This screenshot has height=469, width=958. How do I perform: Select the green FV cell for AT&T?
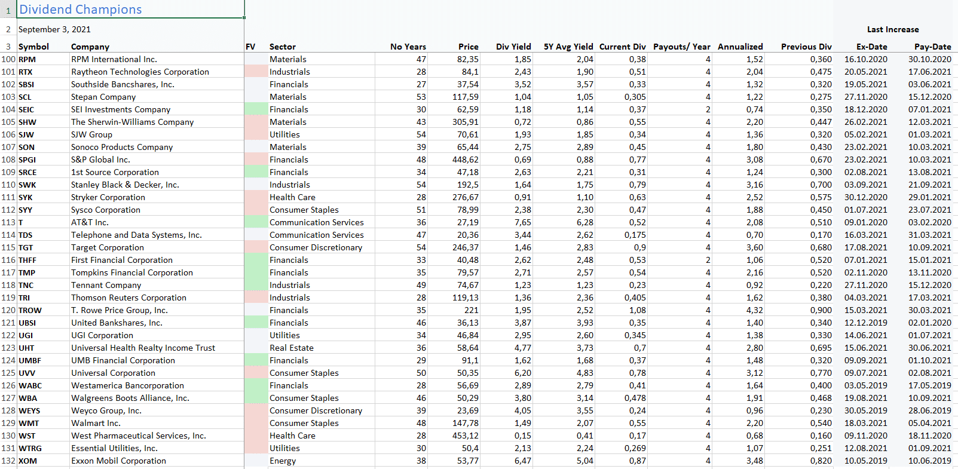click(x=256, y=222)
